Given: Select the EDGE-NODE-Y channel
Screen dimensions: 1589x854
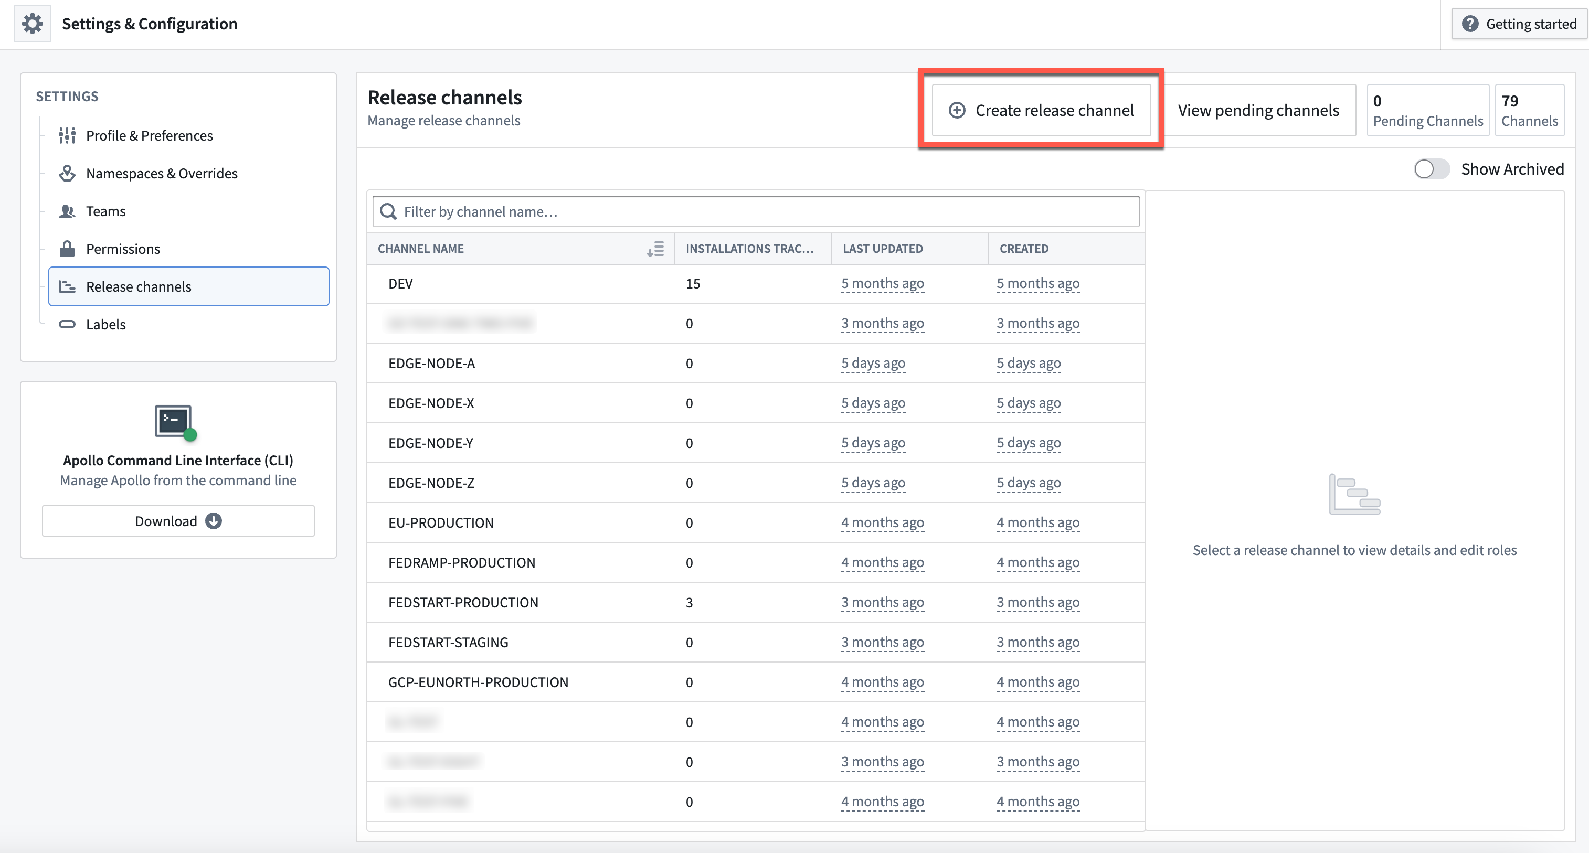Looking at the screenshot, I should (x=756, y=443).
